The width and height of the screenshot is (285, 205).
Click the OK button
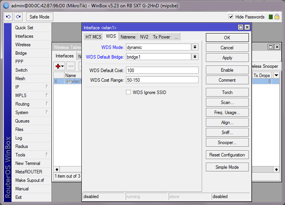coord(227,38)
